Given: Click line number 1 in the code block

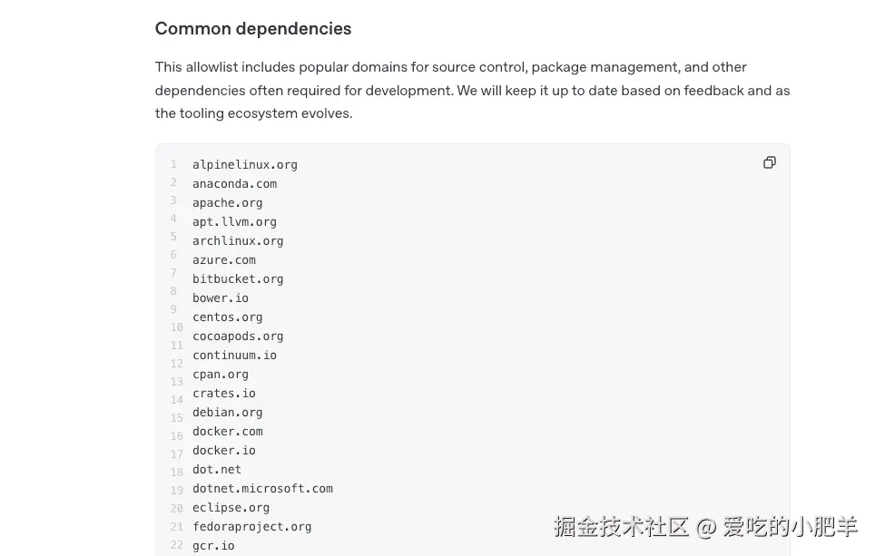Looking at the screenshot, I should tap(173, 164).
